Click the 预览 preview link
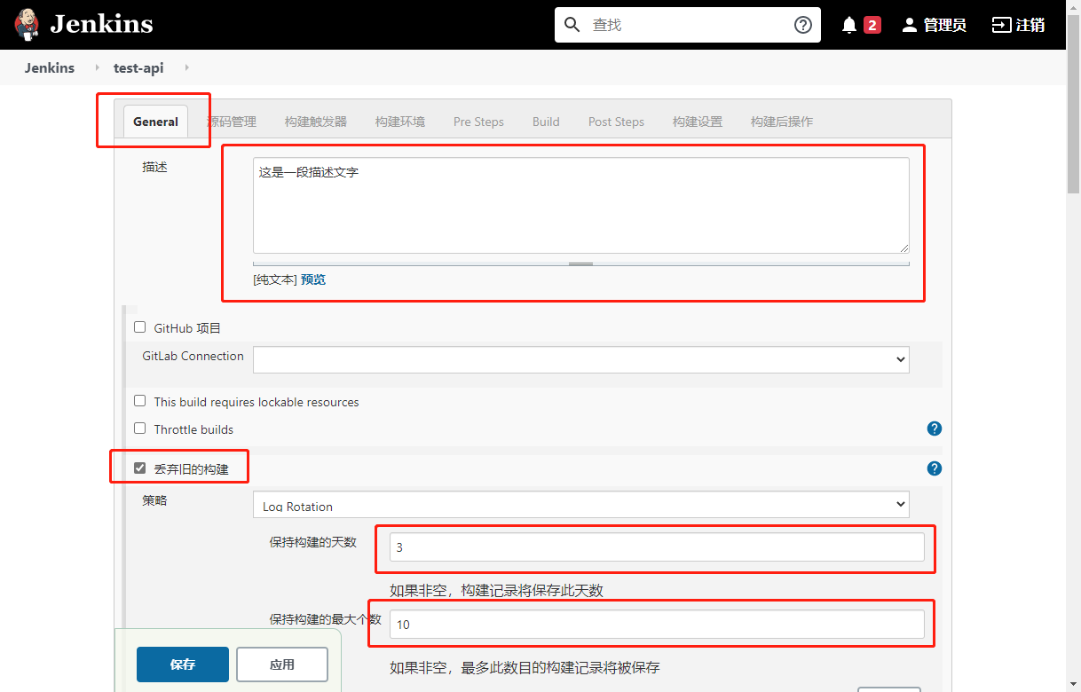Image resolution: width=1081 pixels, height=692 pixels. coord(313,279)
